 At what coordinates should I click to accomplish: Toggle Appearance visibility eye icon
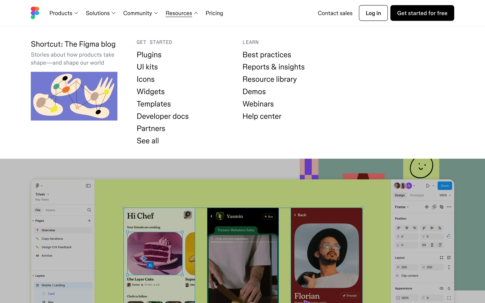pos(441,288)
